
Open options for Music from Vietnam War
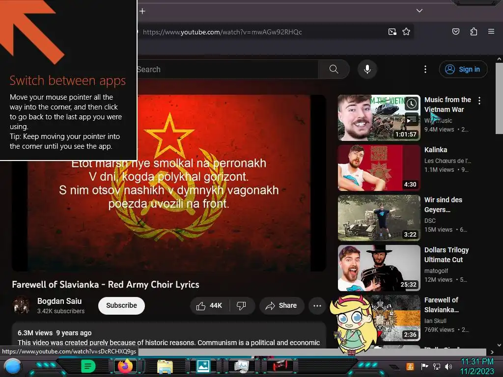click(x=479, y=101)
